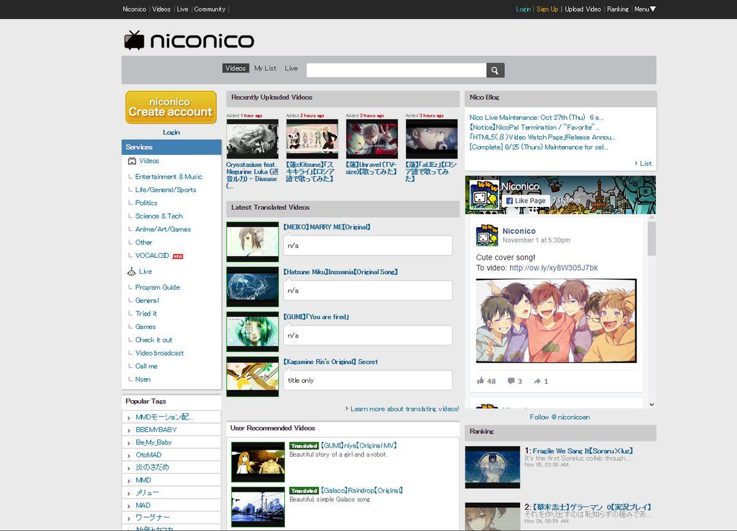Screen dimensions: 737x531
Task: Open Anime/Art/Games category
Action: click(x=163, y=230)
